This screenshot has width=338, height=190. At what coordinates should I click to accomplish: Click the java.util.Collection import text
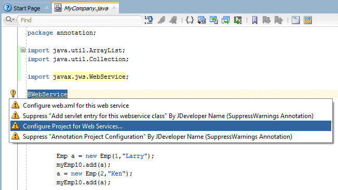[x=89, y=59]
